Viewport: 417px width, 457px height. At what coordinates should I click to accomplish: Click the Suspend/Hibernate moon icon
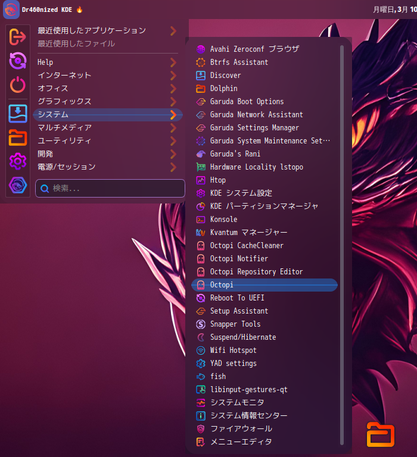pos(201,337)
